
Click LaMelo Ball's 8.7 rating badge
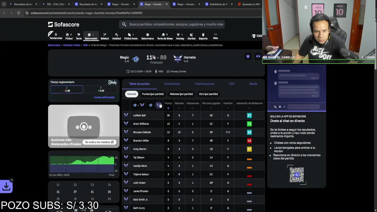click(x=249, y=115)
